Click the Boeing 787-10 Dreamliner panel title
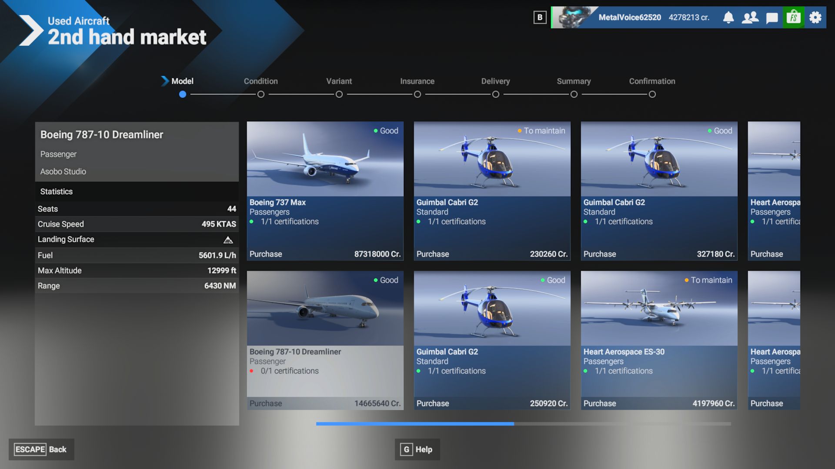835x469 pixels. [102, 135]
